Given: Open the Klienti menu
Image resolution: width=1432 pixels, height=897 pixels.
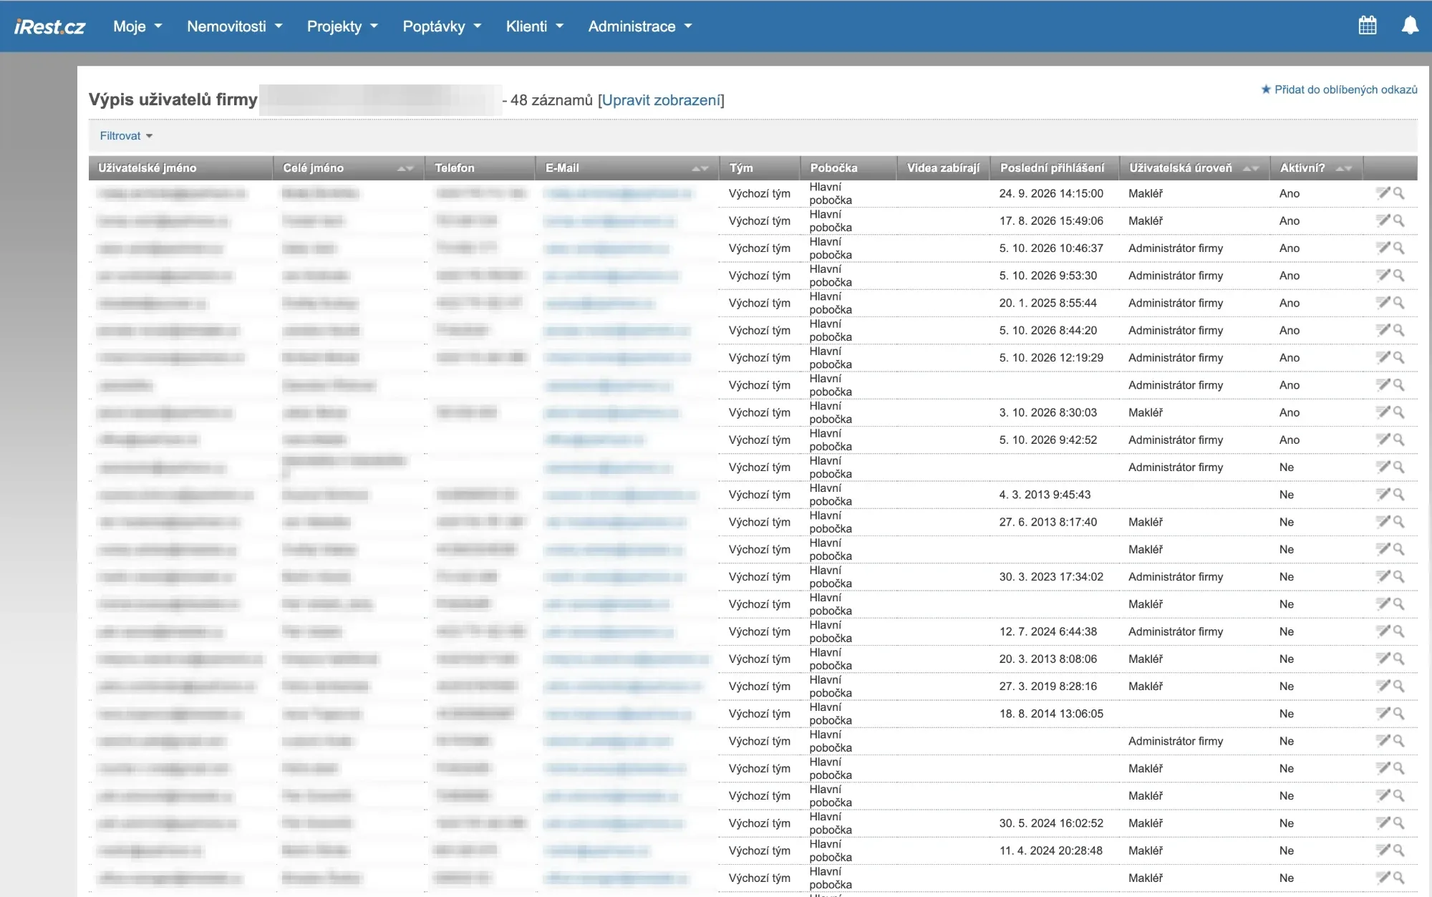Looking at the screenshot, I should [x=534, y=26].
